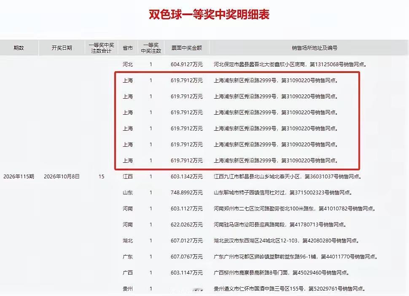409x296 pixels.
Task: Select the 期数 column header
Action: (19, 48)
